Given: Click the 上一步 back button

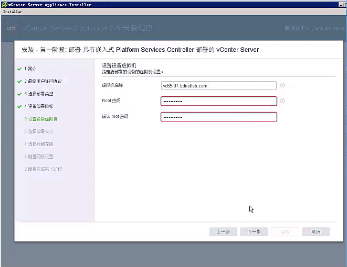Looking at the screenshot, I should 223,232.
